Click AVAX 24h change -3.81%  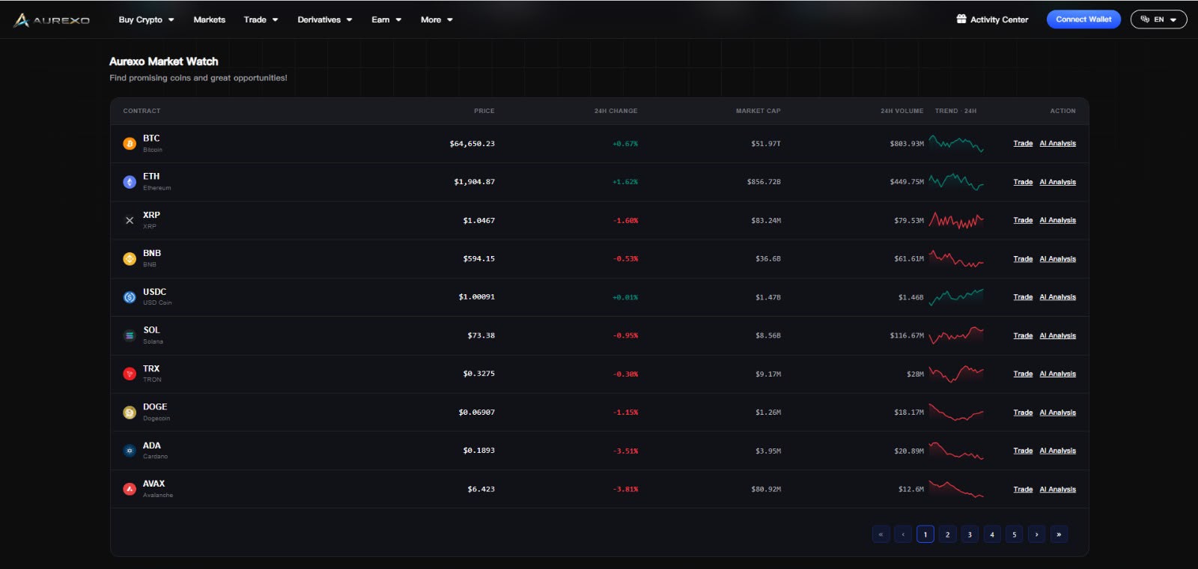point(625,490)
